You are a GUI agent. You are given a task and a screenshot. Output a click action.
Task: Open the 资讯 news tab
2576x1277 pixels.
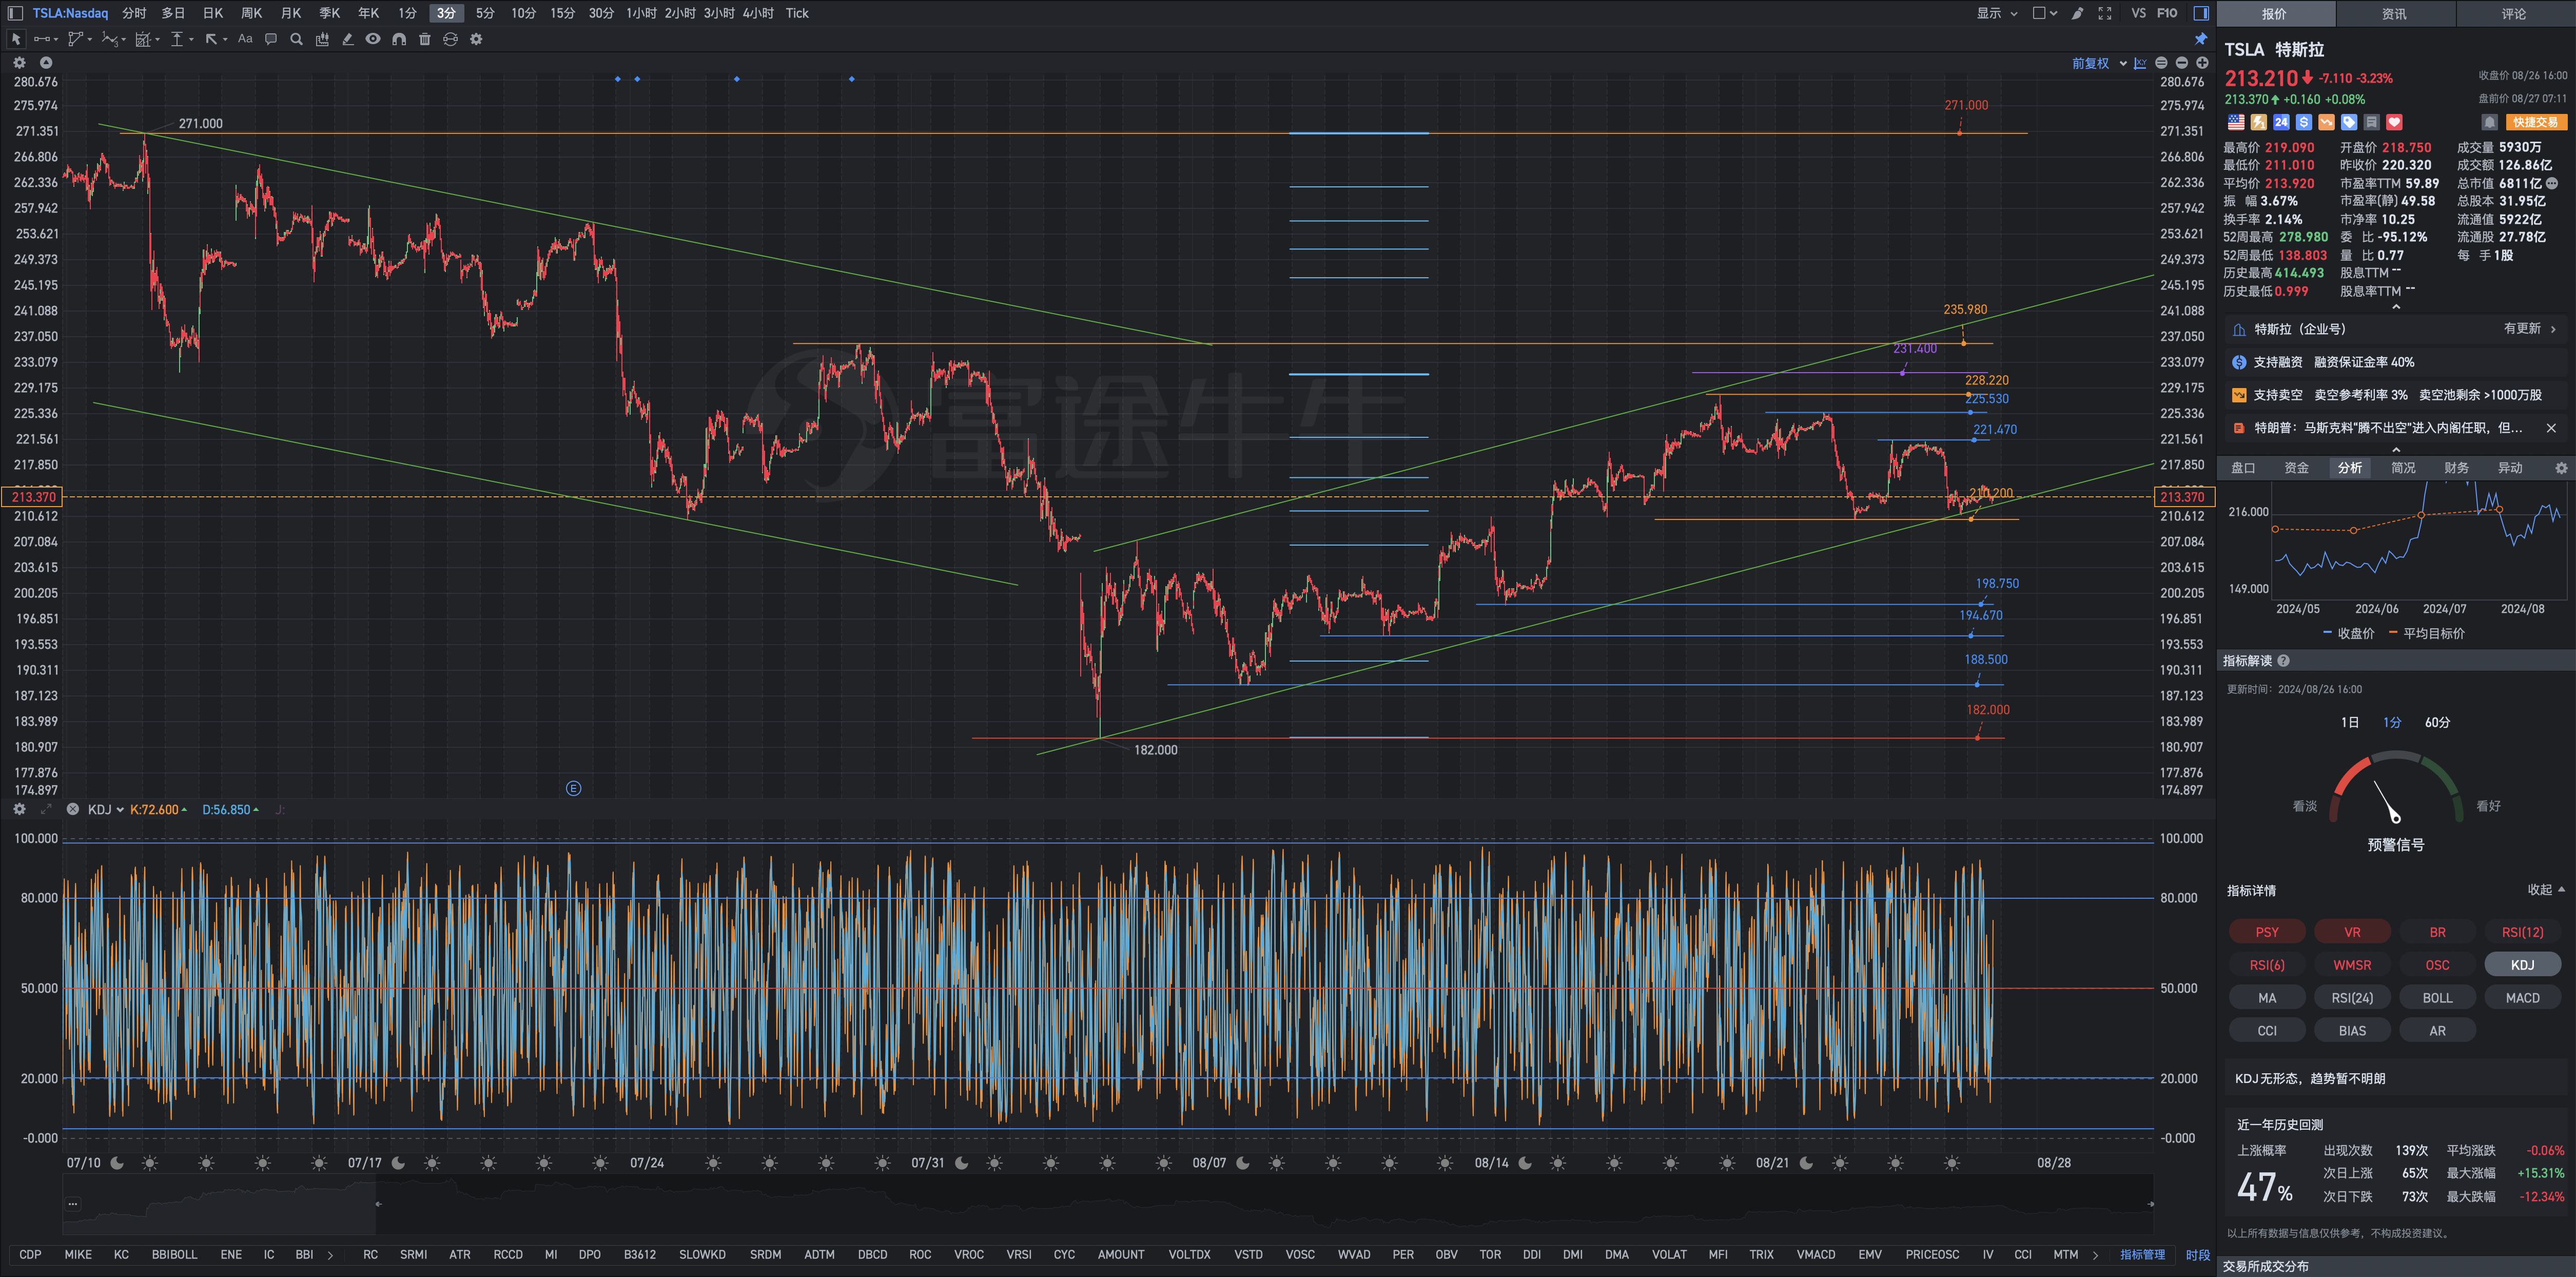pyautogui.click(x=2394, y=13)
